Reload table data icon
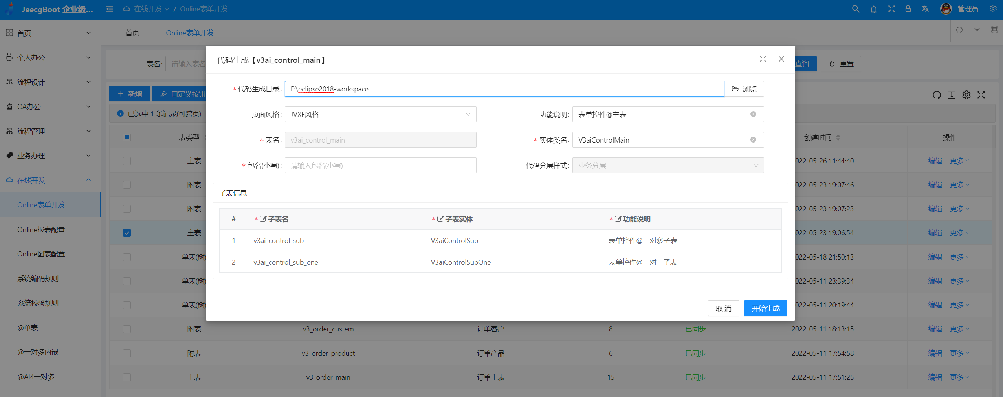 coord(937,95)
